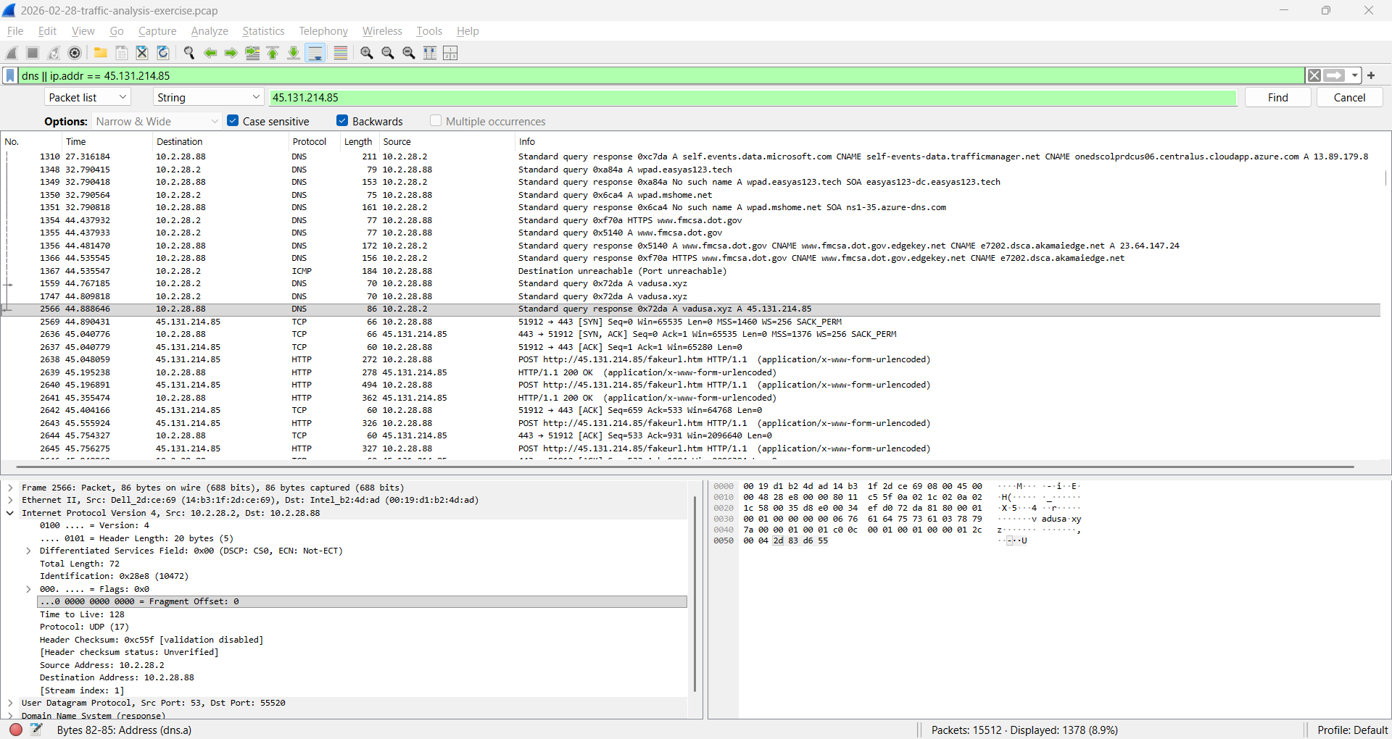Viewport: 1392px width, 739px height.
Task: Go back in packet history
Action: (x=210, y=53)
